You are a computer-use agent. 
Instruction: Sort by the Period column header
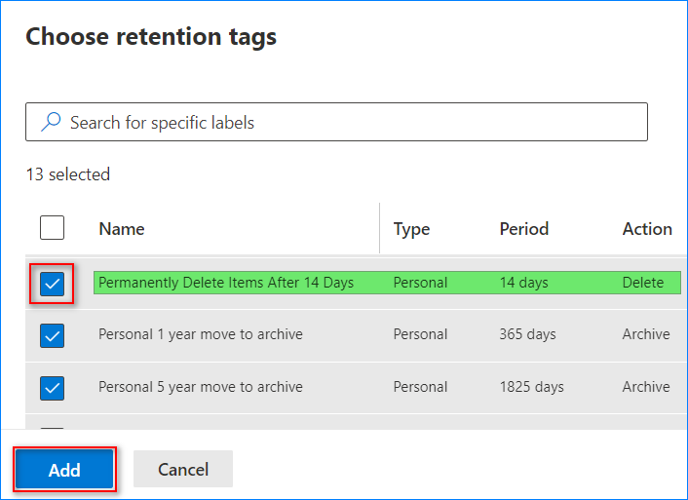(524, 229)
